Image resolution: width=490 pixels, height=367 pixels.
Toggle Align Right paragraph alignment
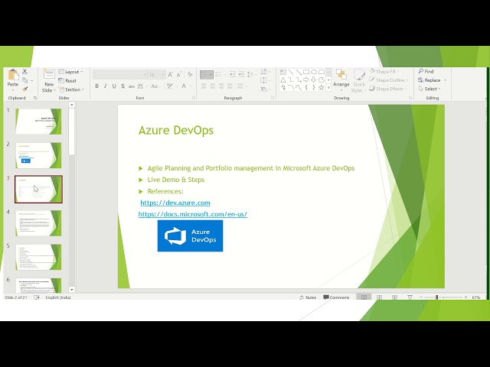[x=221, y=86]
